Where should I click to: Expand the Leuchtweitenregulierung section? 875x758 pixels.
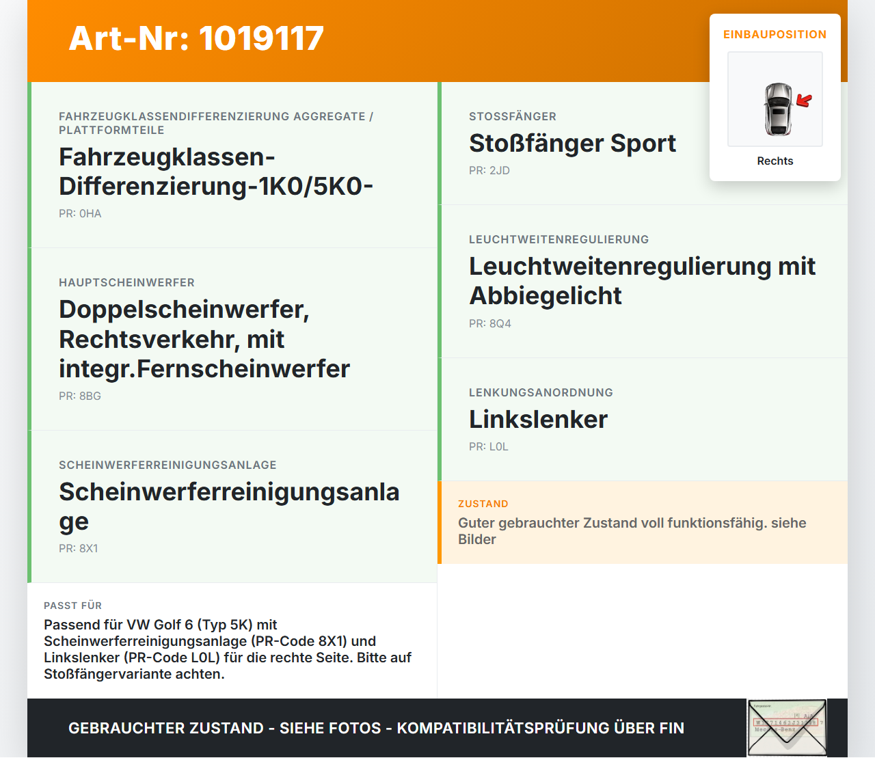[x=644, y=281]
